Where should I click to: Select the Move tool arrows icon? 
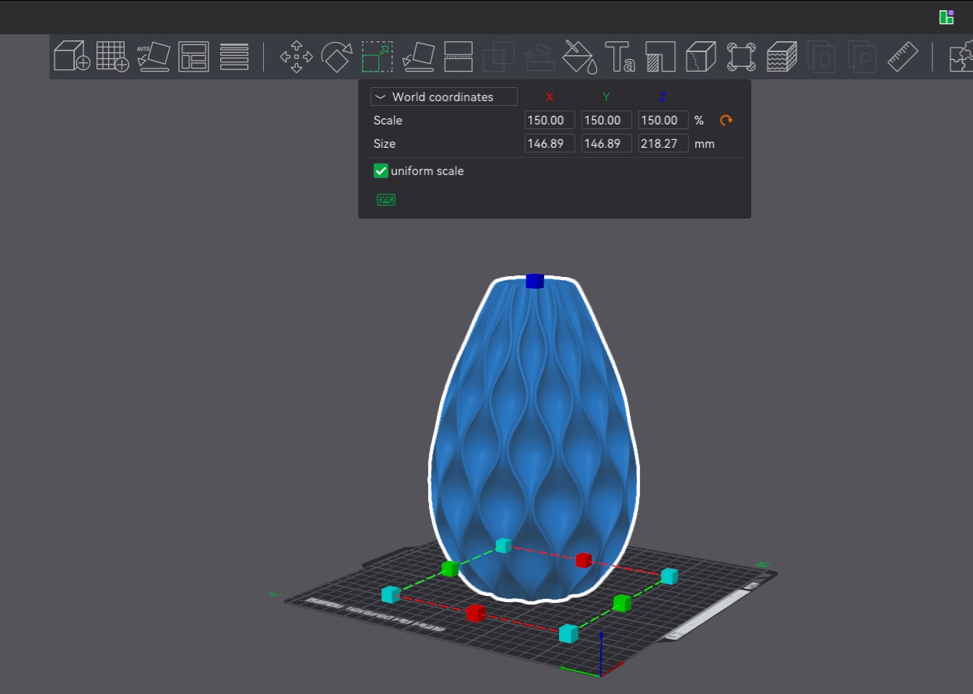(297, 57)
